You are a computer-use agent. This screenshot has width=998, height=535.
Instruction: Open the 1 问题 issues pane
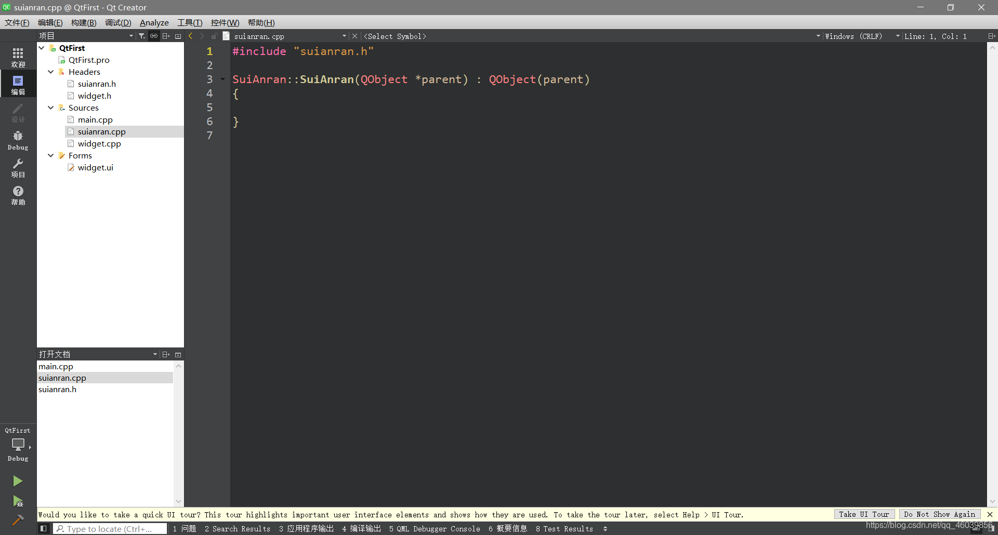[185, 529]
